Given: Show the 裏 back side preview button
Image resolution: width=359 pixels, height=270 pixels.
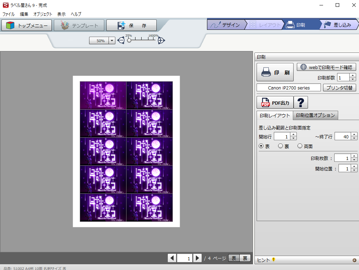Looking at the screenshot, I should coord(245,258).
